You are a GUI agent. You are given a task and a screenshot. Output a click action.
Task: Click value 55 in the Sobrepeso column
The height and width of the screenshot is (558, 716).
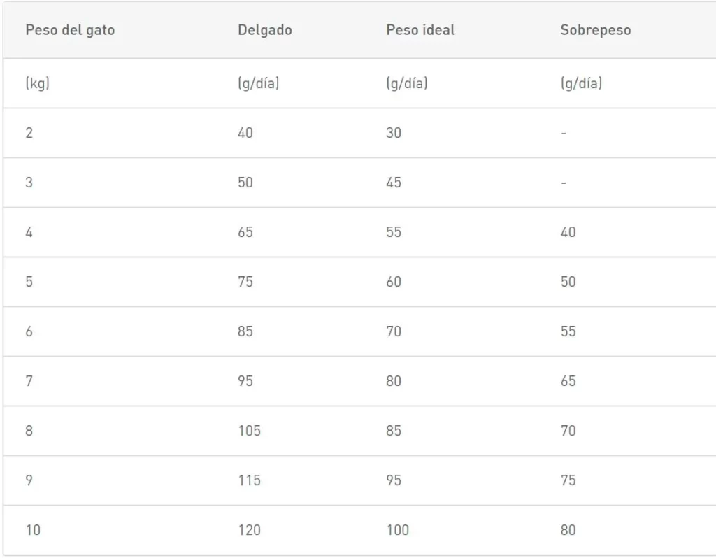(568, 331)
